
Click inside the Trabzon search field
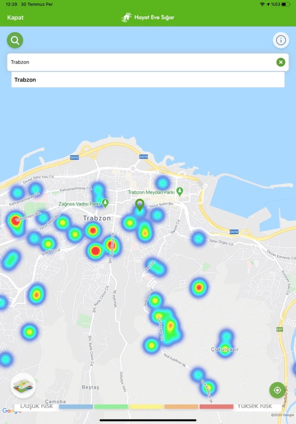tap(141, 62)
